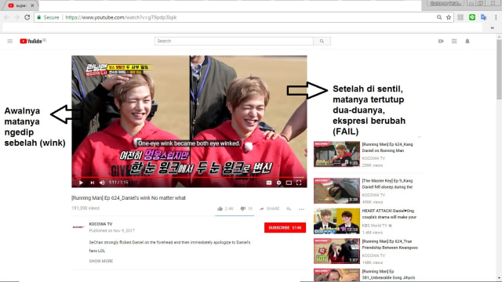Screen dimensions: 502x282
Task: Open the YouTube apps grid icon
Action: [454, 41]
